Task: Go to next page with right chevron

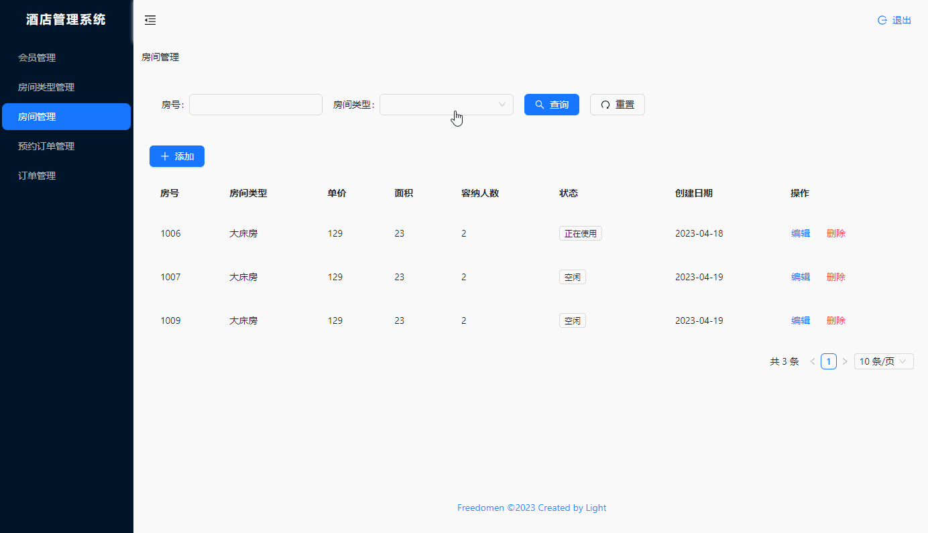Action: point(845,361)
